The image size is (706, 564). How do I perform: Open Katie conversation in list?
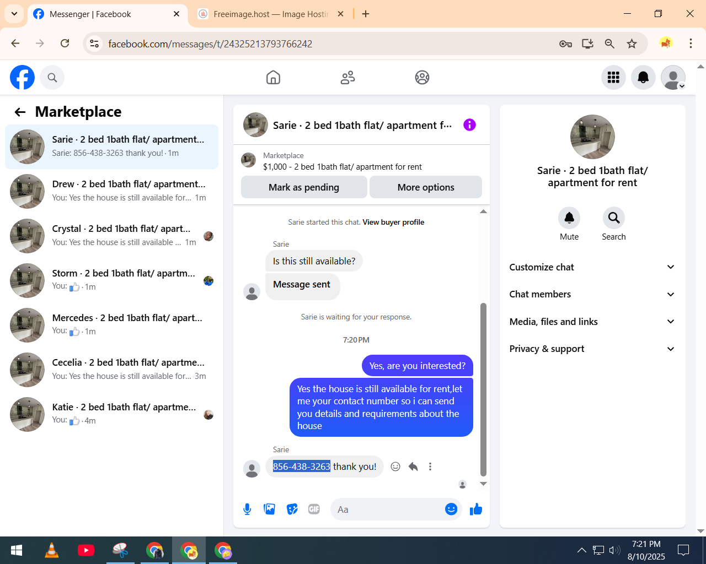coord(111,414)
